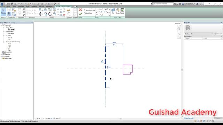Click select links icon in status bar
223x125 pixels.
pyautogui.click(x=195, y=121)
